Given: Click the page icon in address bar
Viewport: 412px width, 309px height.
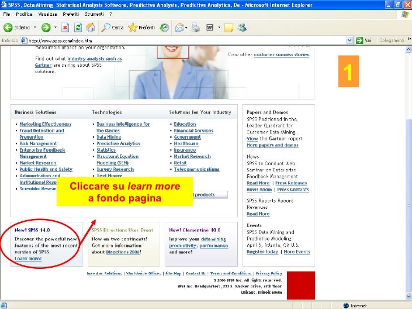Looking at the screenshot, I should 24,41.
